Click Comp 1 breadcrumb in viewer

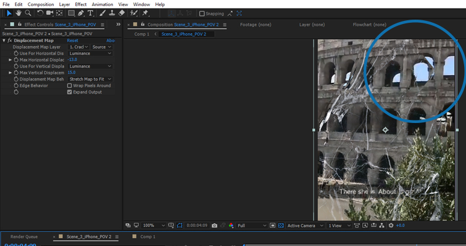pos(141,34)
